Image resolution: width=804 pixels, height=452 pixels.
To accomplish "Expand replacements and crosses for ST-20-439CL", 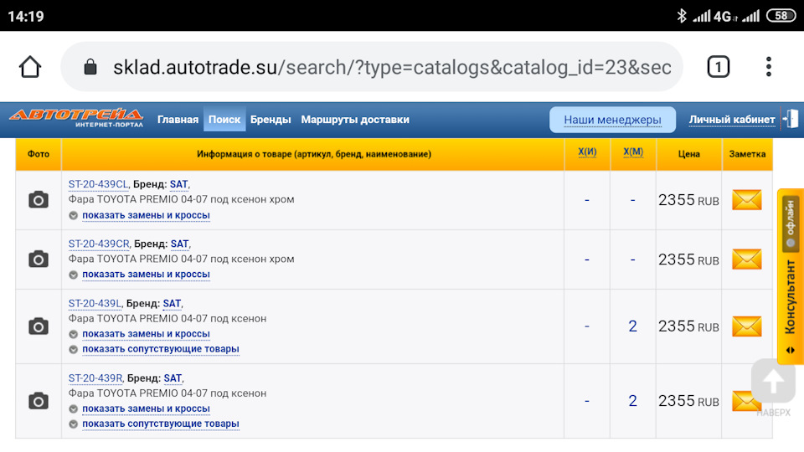I will point(146,215).
